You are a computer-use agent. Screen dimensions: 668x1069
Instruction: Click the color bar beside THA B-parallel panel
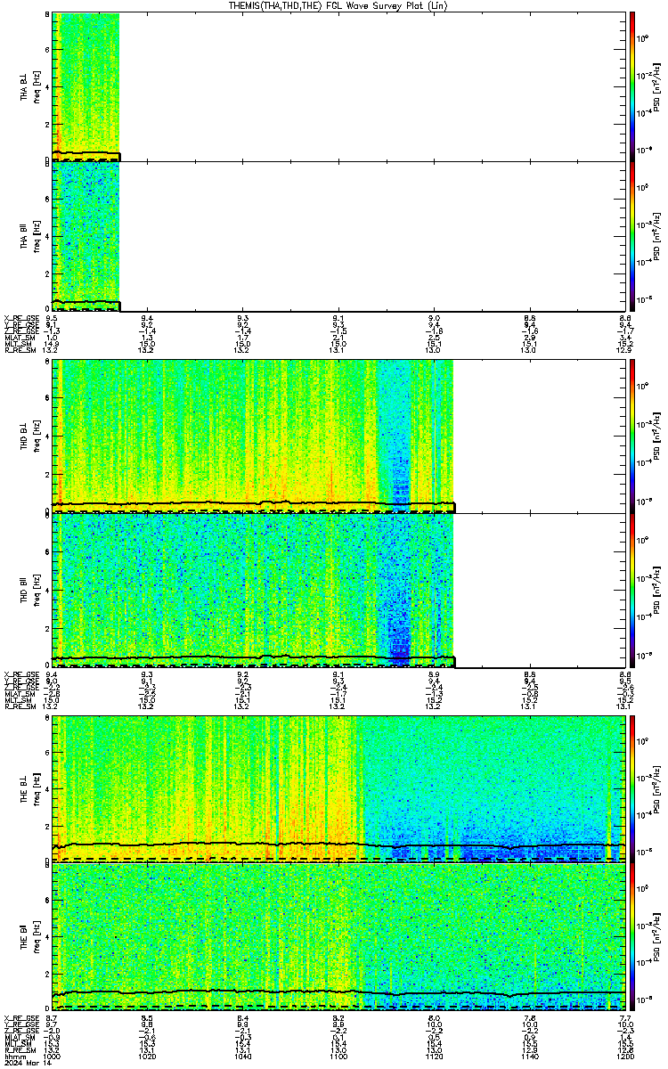pos(632,235)
